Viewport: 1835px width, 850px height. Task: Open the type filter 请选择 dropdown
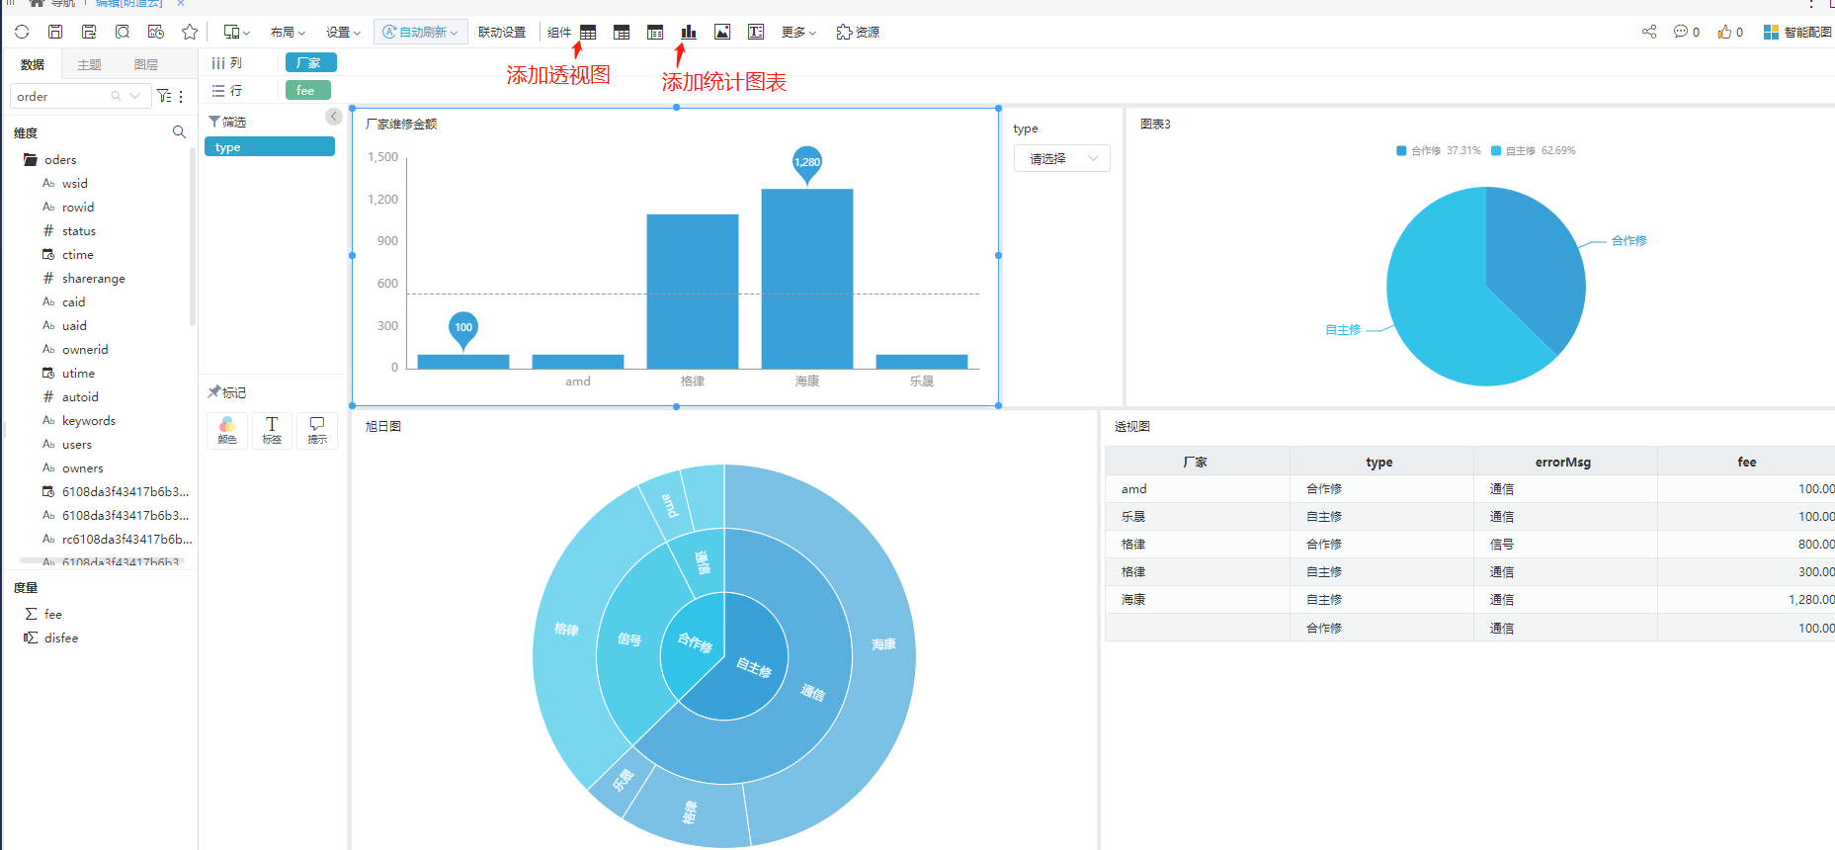[x=1061, y=158]
